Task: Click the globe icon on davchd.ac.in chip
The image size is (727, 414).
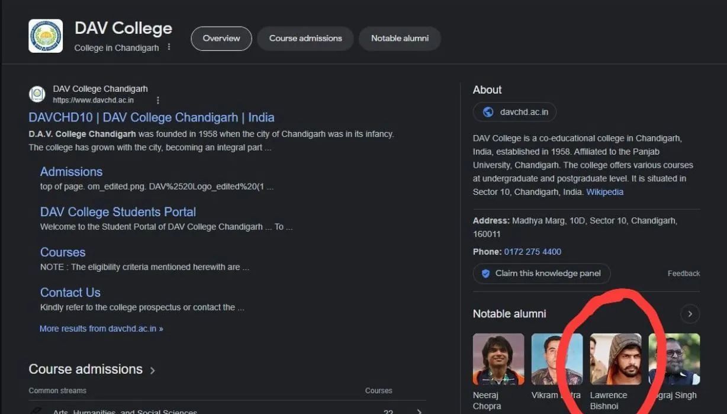Action: click(488, 112)
